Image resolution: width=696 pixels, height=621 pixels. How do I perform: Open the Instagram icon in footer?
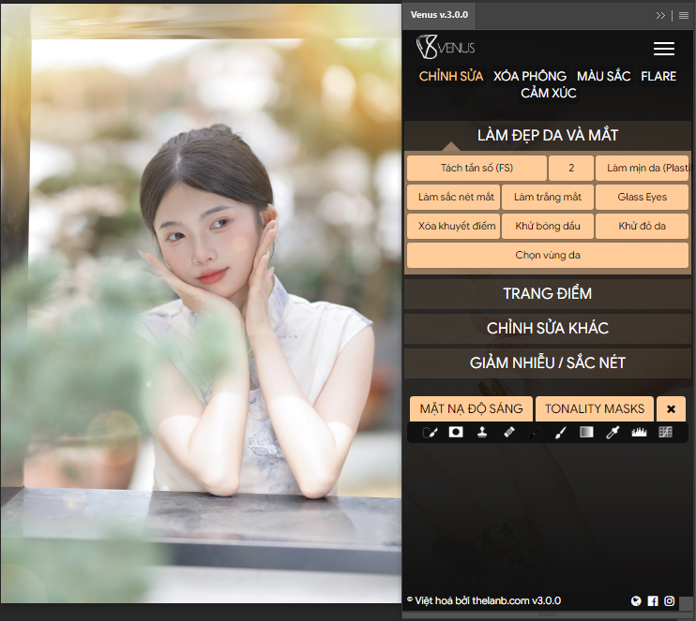click(x=669, y=601)
